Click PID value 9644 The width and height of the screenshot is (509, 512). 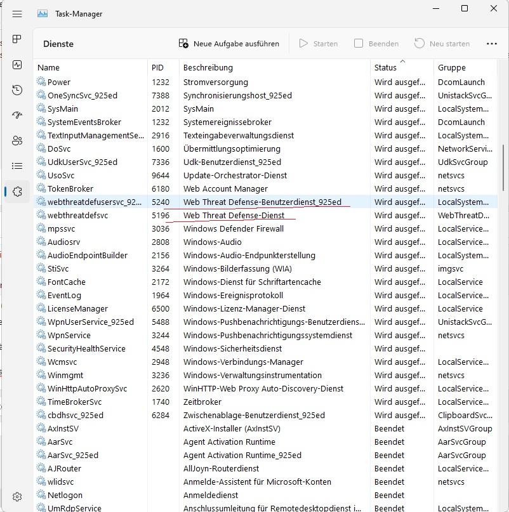click(x=161, y=176)
